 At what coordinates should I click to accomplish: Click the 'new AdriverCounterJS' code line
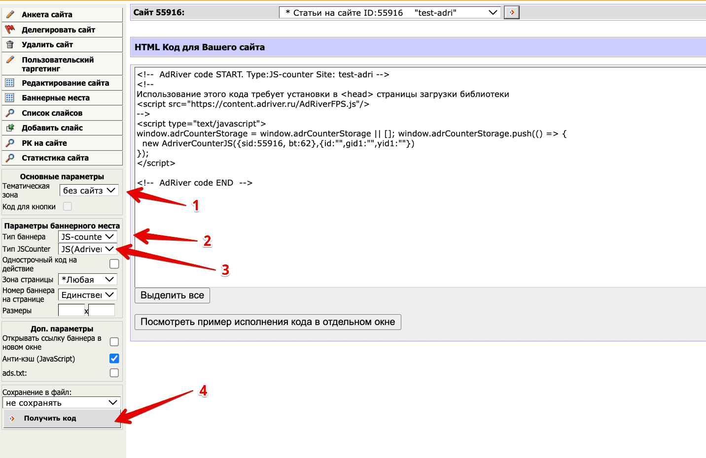tap(279, 143)
